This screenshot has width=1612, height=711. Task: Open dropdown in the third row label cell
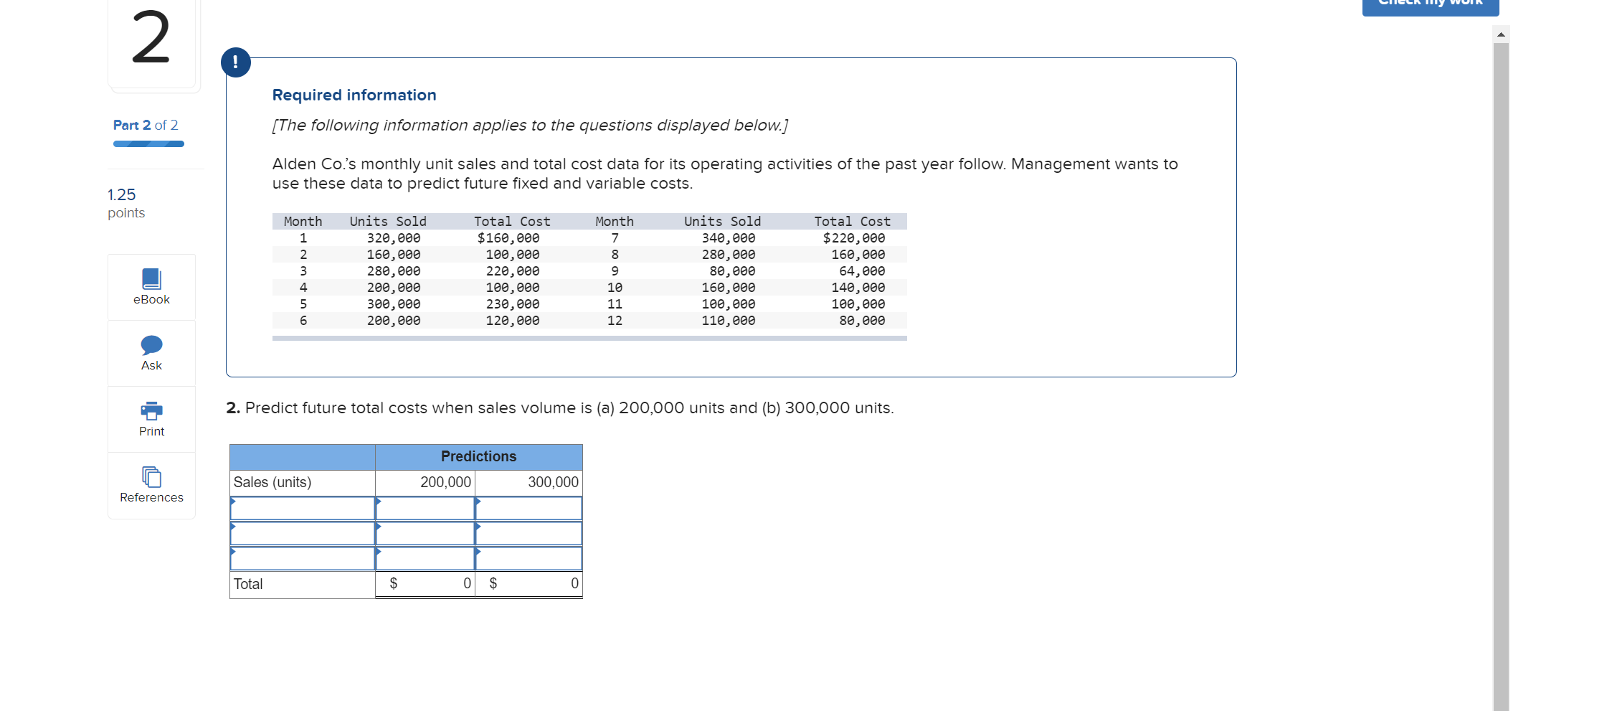301,558
